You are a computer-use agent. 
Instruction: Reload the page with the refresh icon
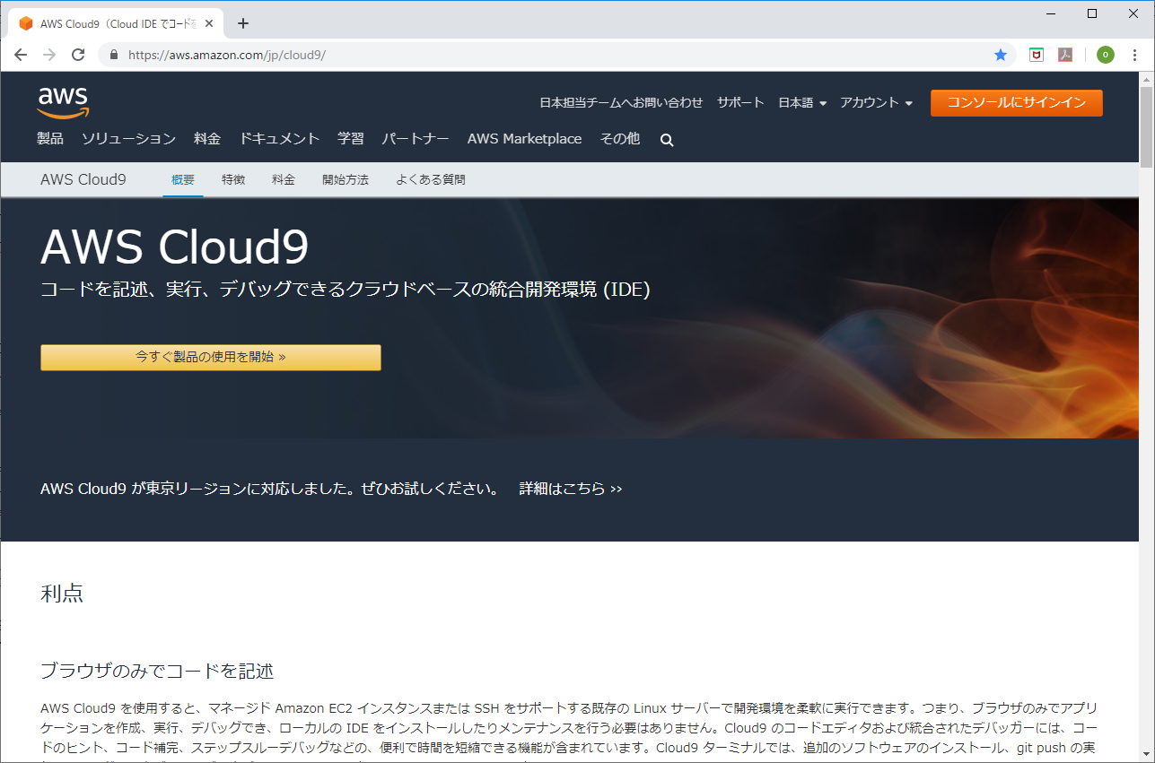tap(78, 55)
